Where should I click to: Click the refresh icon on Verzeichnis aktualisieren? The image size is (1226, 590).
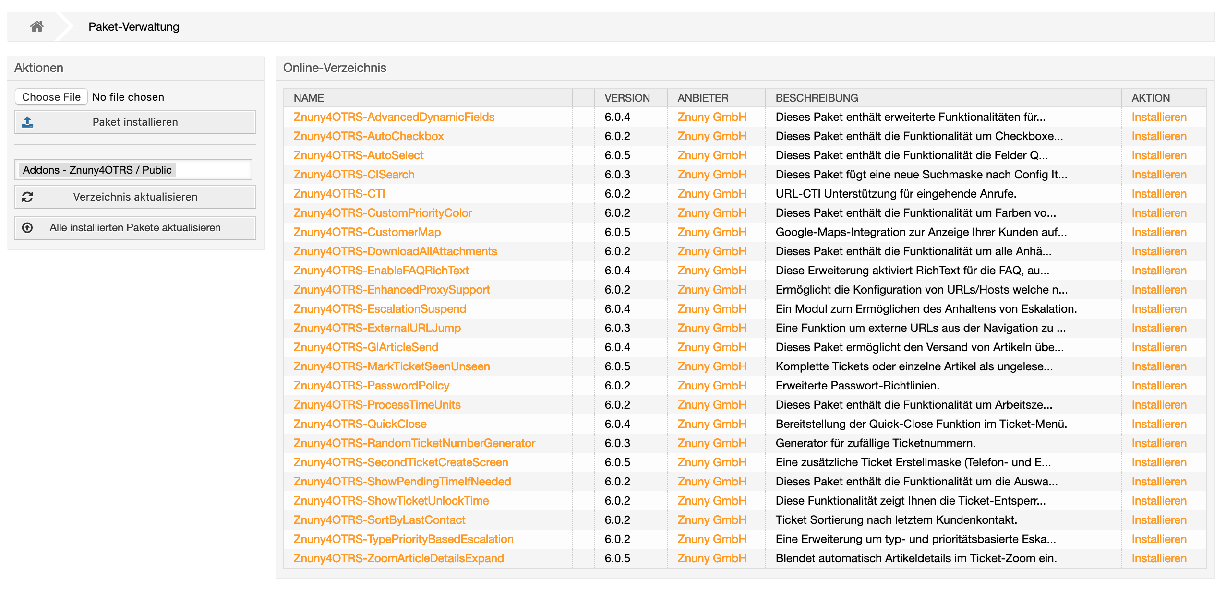pos(27,197)
